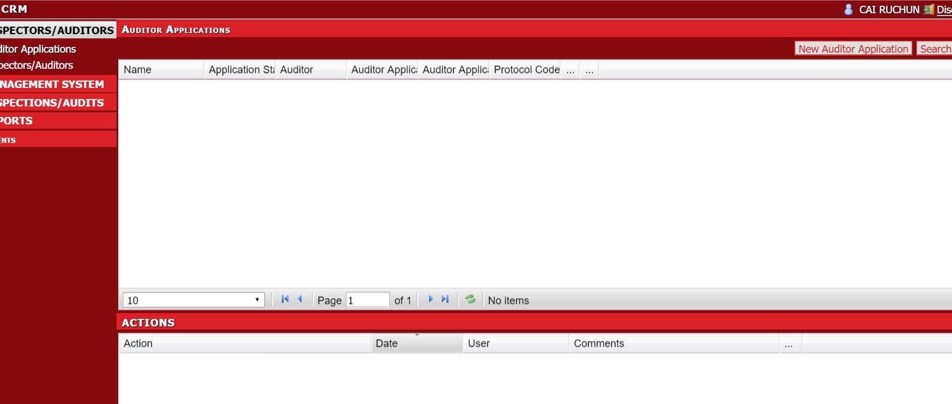Open Inspectors/Auditors sub-item in sidebar

tap(37, 65)
